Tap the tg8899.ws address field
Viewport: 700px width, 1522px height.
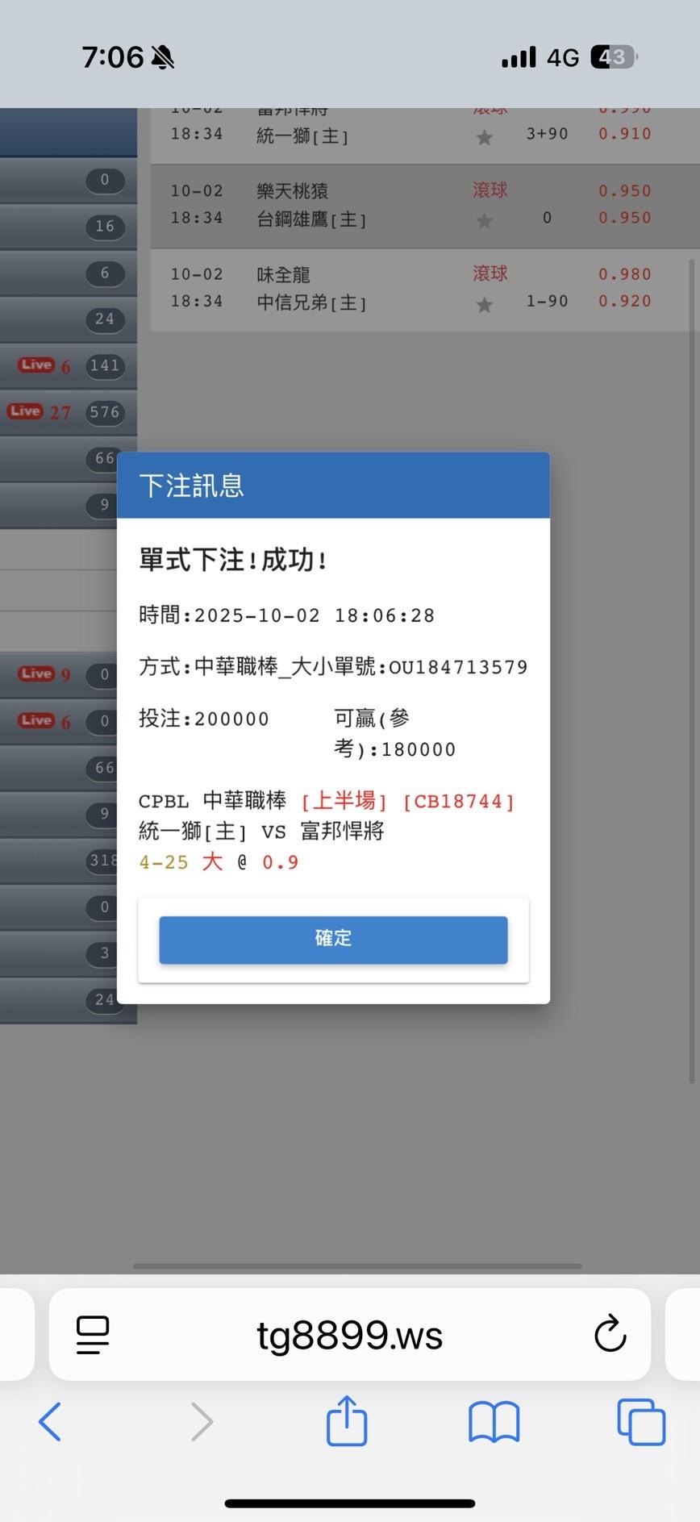(x=350, y=1334)
